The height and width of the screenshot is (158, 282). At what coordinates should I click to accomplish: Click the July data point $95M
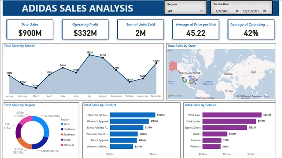[x=89, y=55]
